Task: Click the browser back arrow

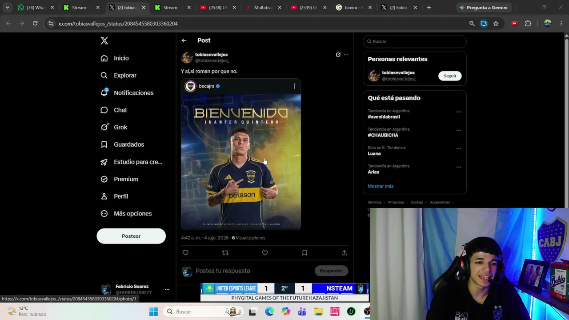Action: pos(8,24)
